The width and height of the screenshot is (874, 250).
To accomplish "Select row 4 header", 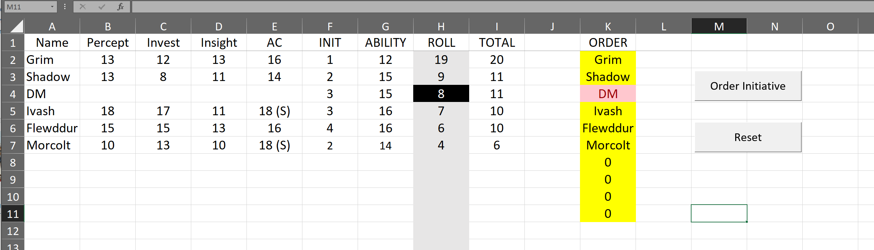I will tap(13, 94).
